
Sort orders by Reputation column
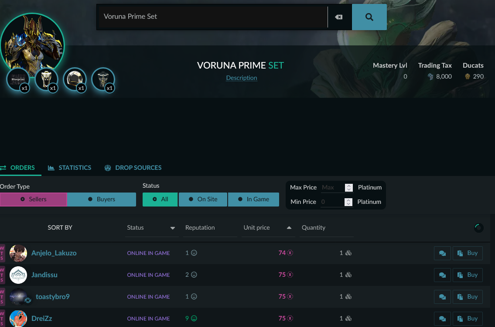(x=210, y=228)
